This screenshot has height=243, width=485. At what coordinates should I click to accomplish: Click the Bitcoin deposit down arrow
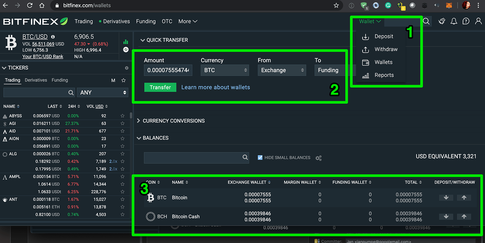click(x=446, y=198)
